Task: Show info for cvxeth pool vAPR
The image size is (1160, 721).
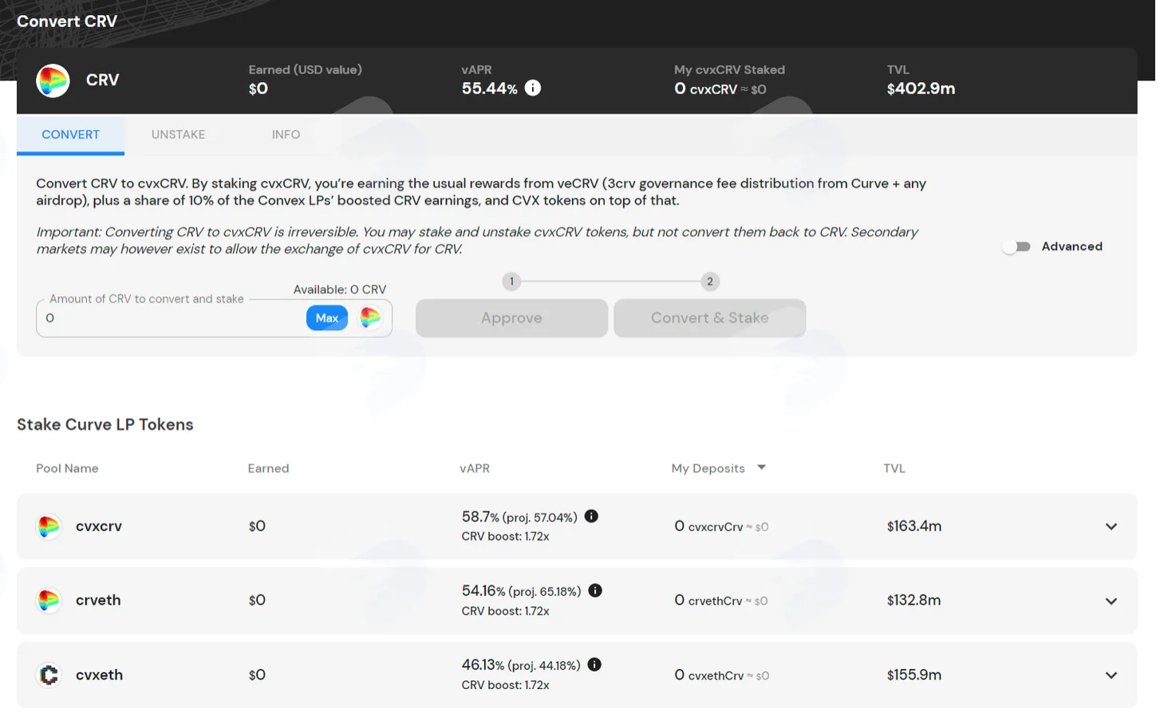Action: coord(594,664)
